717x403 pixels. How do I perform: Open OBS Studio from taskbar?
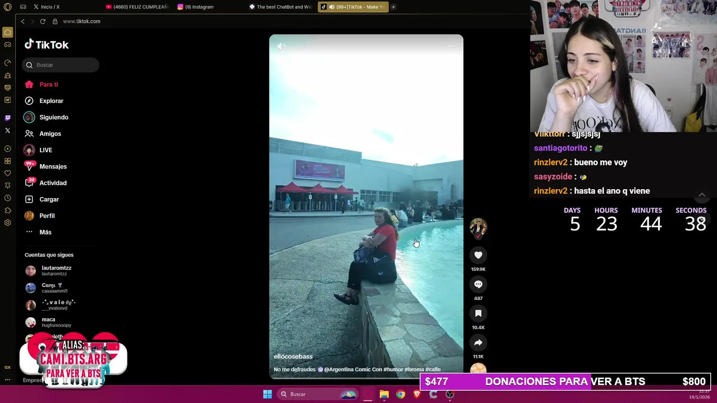(450, 394)
